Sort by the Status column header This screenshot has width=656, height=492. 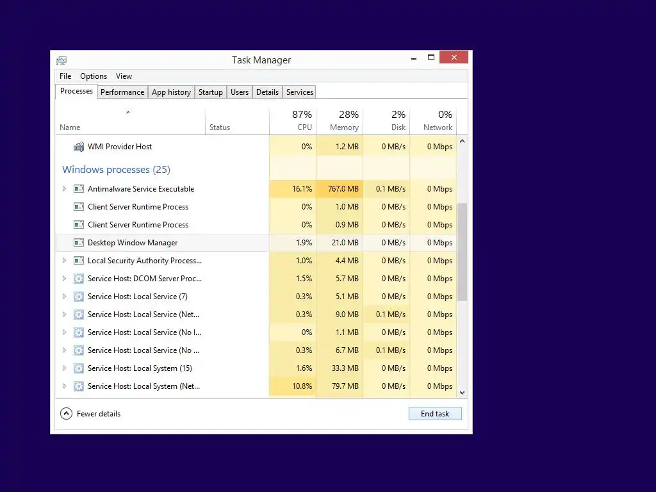point(237,121)
